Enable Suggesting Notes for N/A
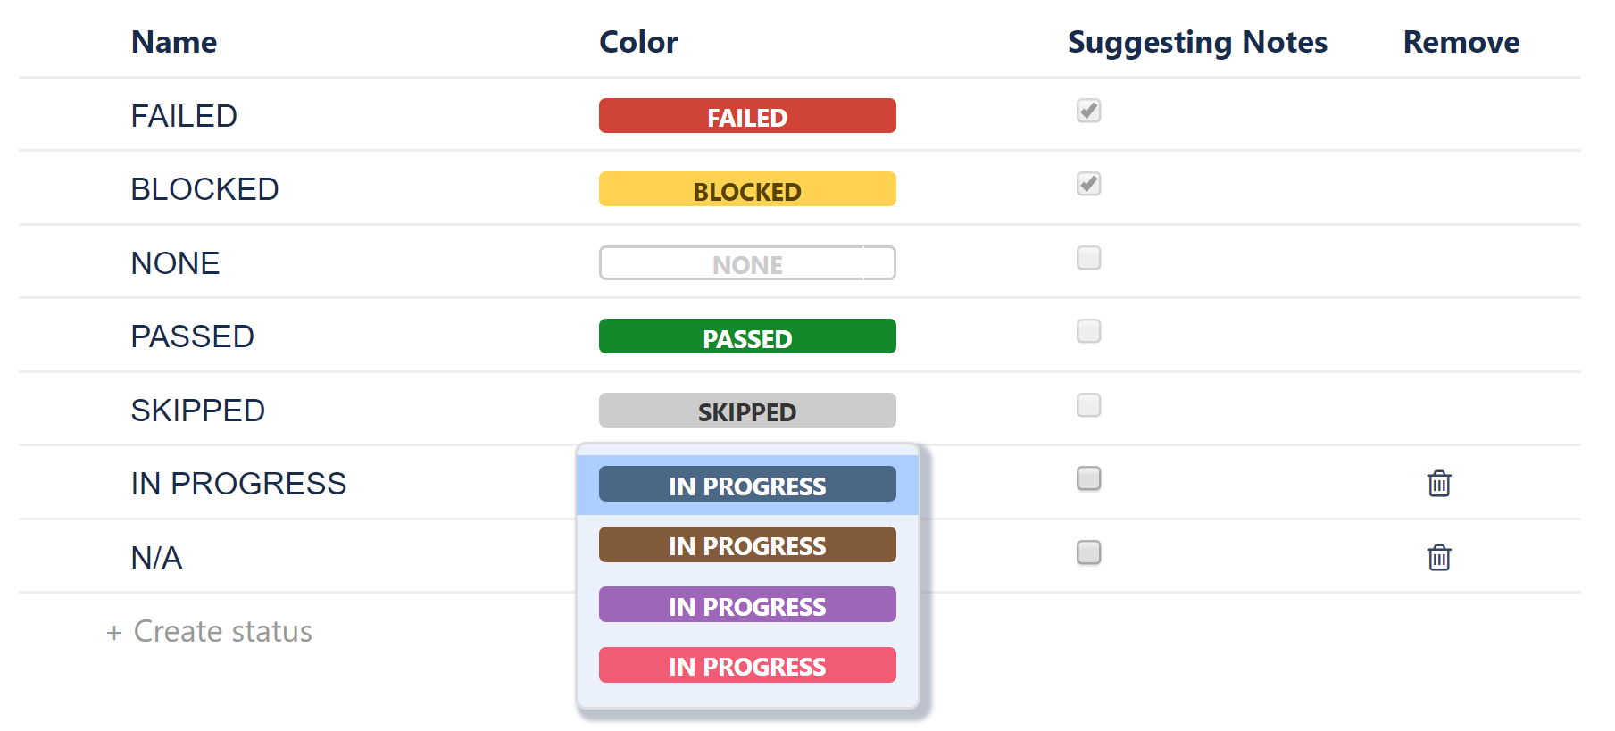The width and height of the screenshot is (1615, 731). 1088,553
